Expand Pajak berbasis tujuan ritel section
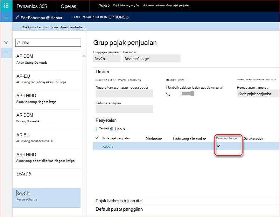Viewport: 280px width, 217px height. click(x=119, y=201)
